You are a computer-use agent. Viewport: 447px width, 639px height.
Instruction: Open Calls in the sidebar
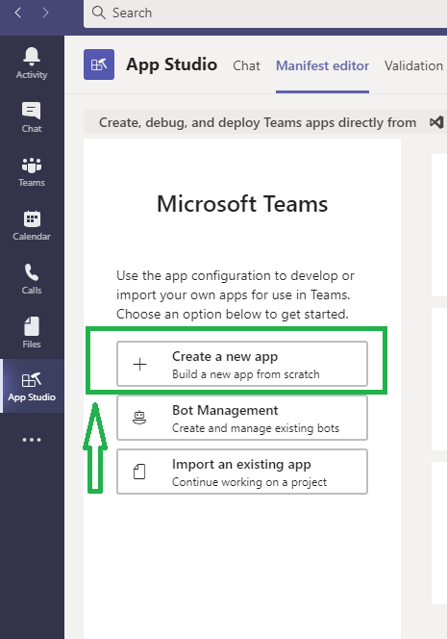point(32,279)
